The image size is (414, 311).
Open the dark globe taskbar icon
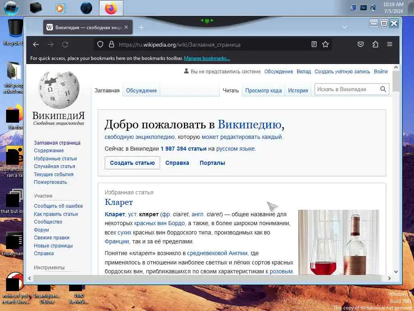point(87,8)
